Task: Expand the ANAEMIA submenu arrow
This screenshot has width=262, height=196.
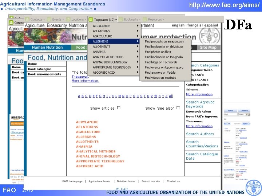Action: click(138, 52)
